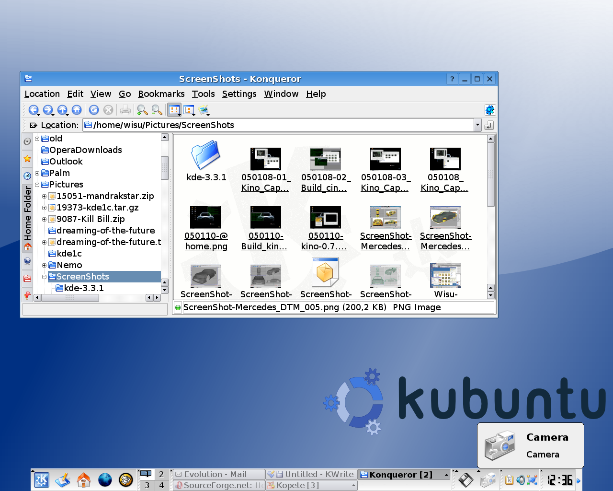The image size is (613, 491).
Task: Collapse the ScreenShots folder node
Action: click(x=44, y=277)
